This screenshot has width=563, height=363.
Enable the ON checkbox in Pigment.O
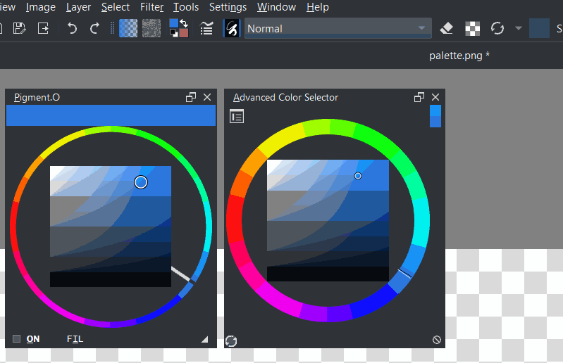[x=16, y=338]
